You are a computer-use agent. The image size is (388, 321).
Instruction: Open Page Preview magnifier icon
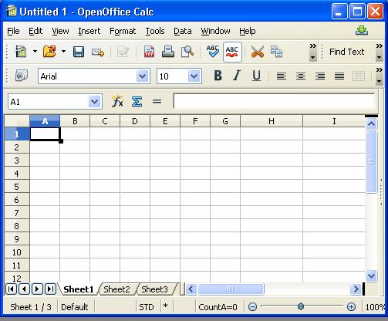pyautogui.click(x=187, y=52)
